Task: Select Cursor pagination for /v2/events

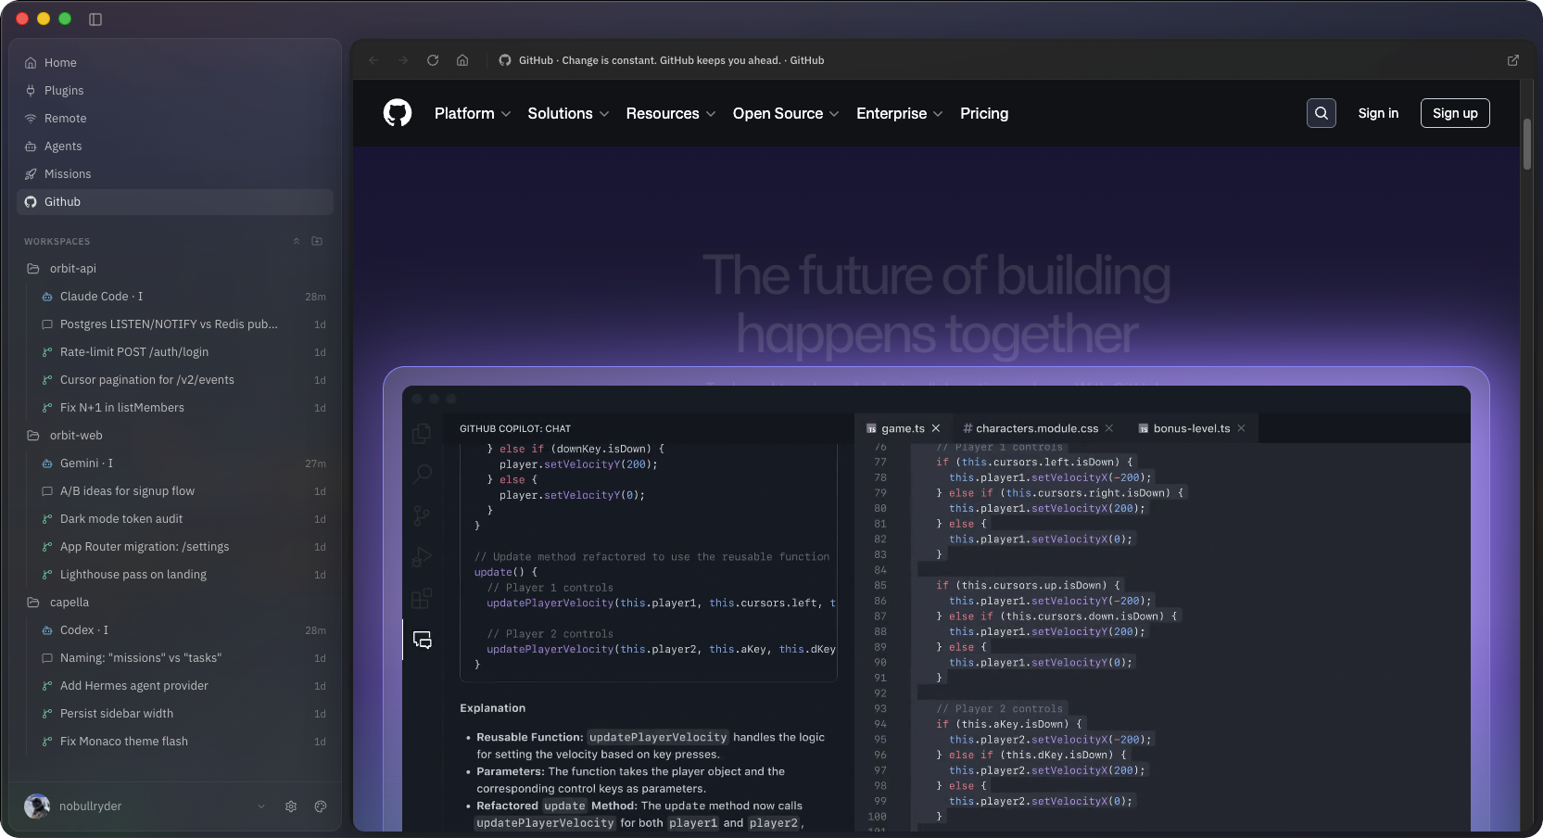Action: tap(183, 380)
